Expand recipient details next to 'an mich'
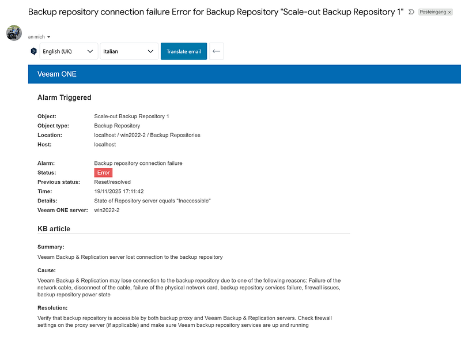This screenshot has height=339, width=461. tap(48, 37)
